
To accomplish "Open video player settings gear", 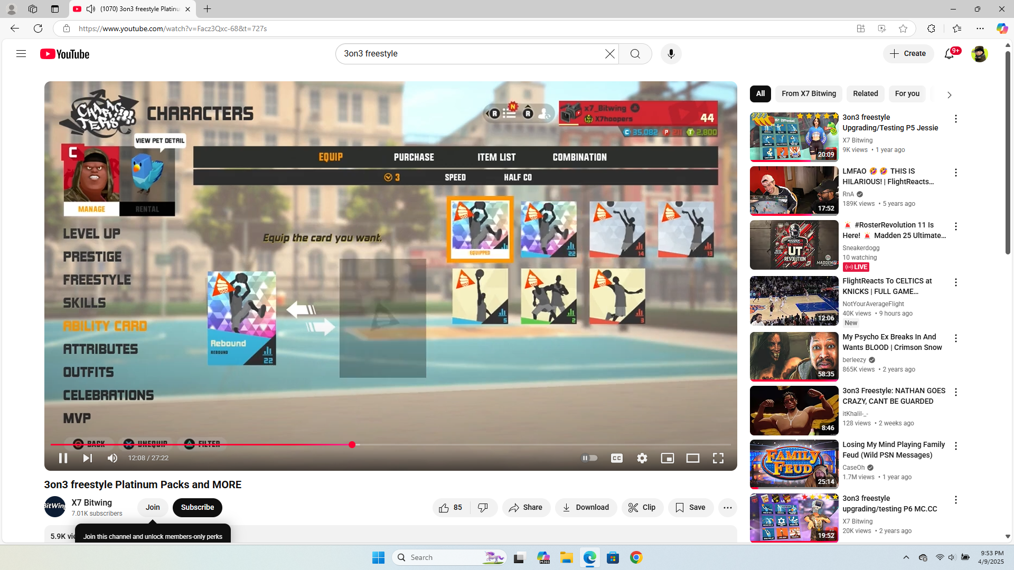I will coord(642,458).
